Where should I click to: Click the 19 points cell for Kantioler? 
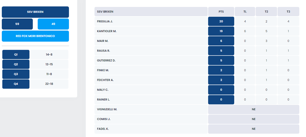point(221,31)
